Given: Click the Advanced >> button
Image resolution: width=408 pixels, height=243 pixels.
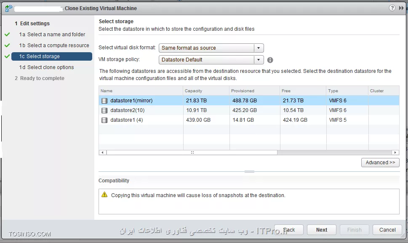Looking at the screenshot, I should coord(380,162).
